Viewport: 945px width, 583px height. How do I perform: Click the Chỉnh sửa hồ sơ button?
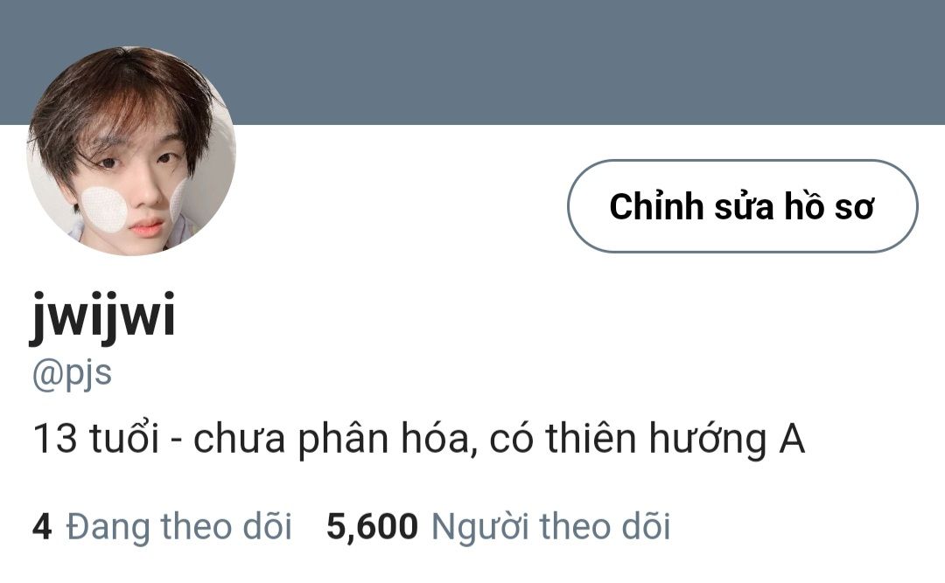(x=743, y=206)
